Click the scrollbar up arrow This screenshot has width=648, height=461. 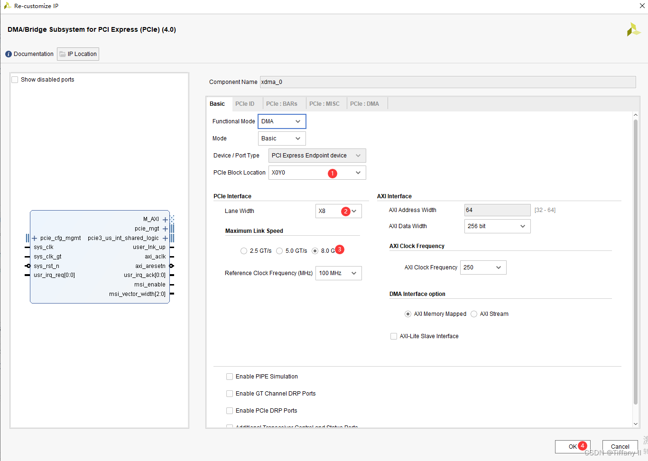636,115
